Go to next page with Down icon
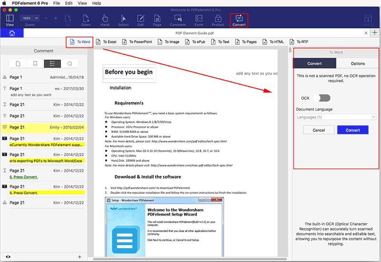 (x=86, y=20)
